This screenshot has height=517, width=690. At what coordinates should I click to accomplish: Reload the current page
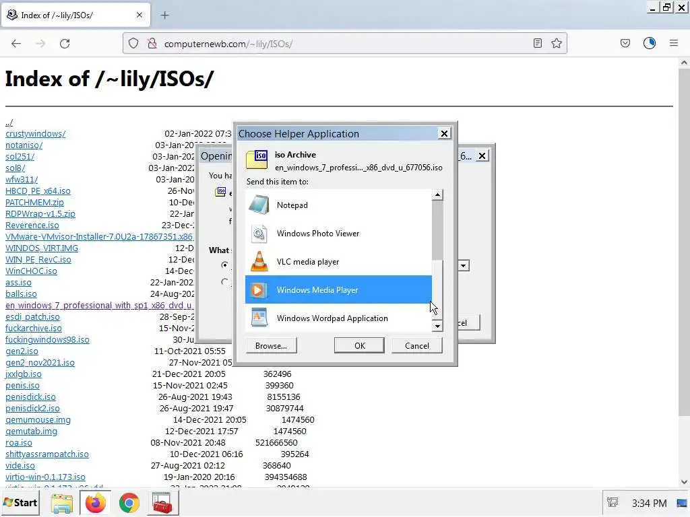[65, 44]
